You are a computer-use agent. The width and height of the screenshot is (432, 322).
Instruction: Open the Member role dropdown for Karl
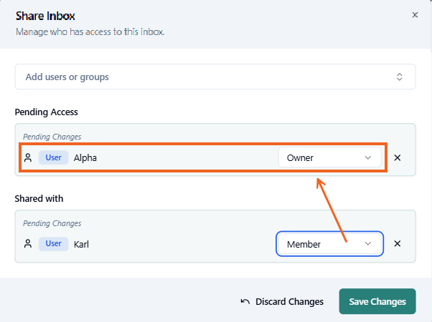(329, 244)
